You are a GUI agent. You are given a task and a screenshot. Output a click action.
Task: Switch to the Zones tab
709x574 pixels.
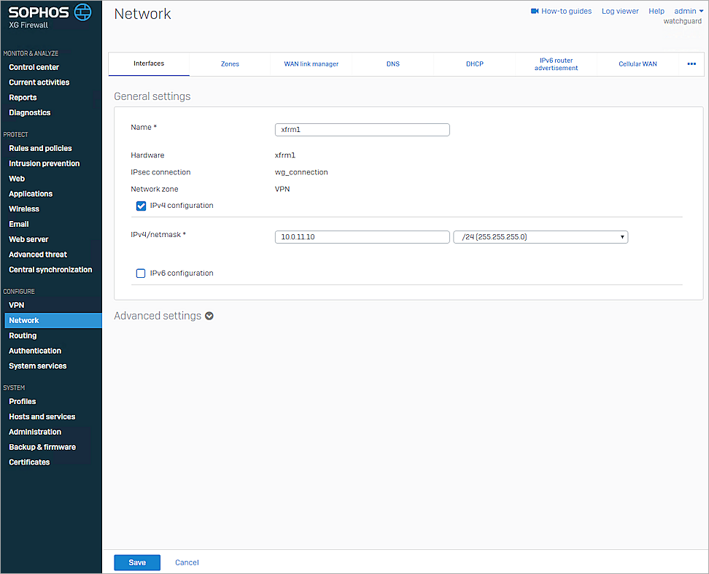pyautogui.click(x=230, y=64)
